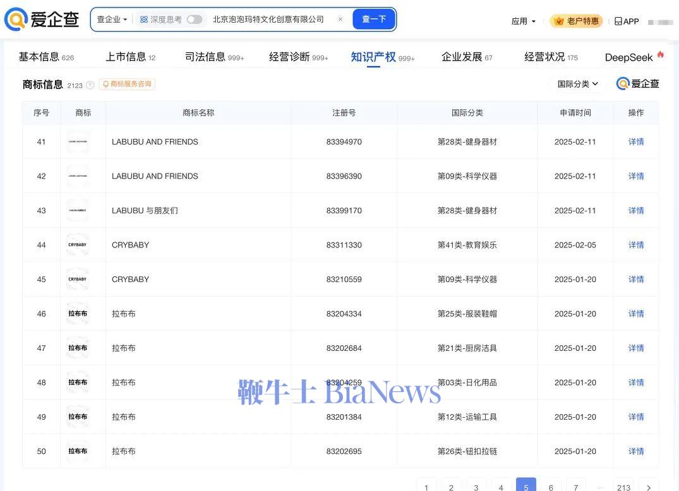Image resolution: width=679 pixels, height=491 pixels.
Task: Select the 2025-02-05 application date
Action: pyautogui.click(x=575, y=245)
